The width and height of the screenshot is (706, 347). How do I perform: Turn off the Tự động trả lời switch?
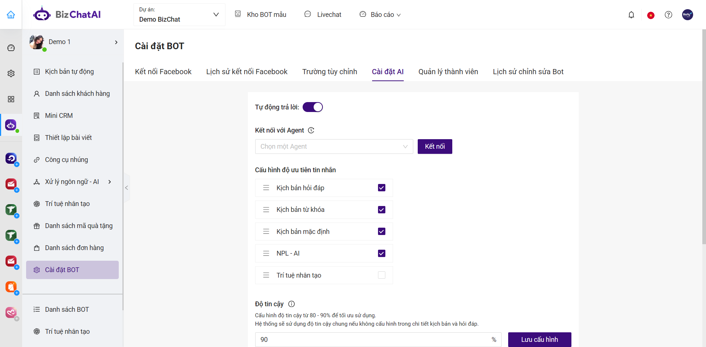313,107
